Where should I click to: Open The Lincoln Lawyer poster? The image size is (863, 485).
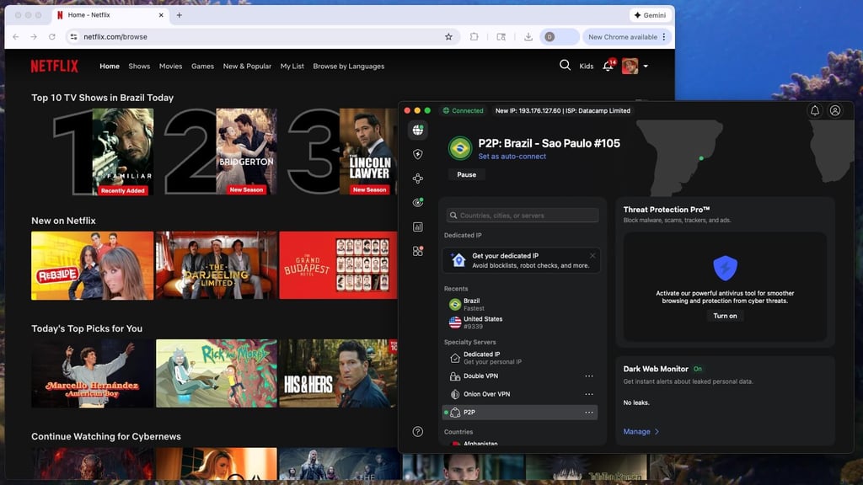[368, 152]
